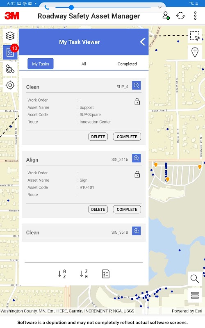Open the three-dot overflow menu
205x328 pixels.
tap(195, 16)
